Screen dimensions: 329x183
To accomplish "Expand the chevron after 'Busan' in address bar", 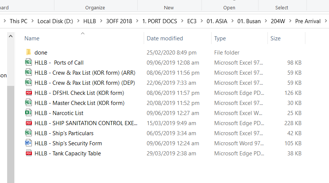I will click(266, 21).
